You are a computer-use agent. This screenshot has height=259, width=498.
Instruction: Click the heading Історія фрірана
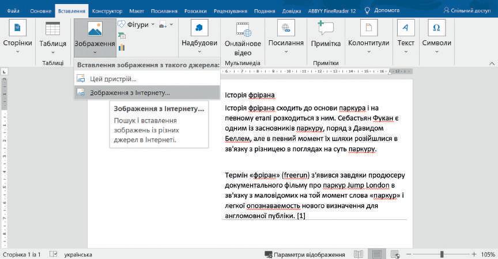pyautogui.click(x=250, y=95)
